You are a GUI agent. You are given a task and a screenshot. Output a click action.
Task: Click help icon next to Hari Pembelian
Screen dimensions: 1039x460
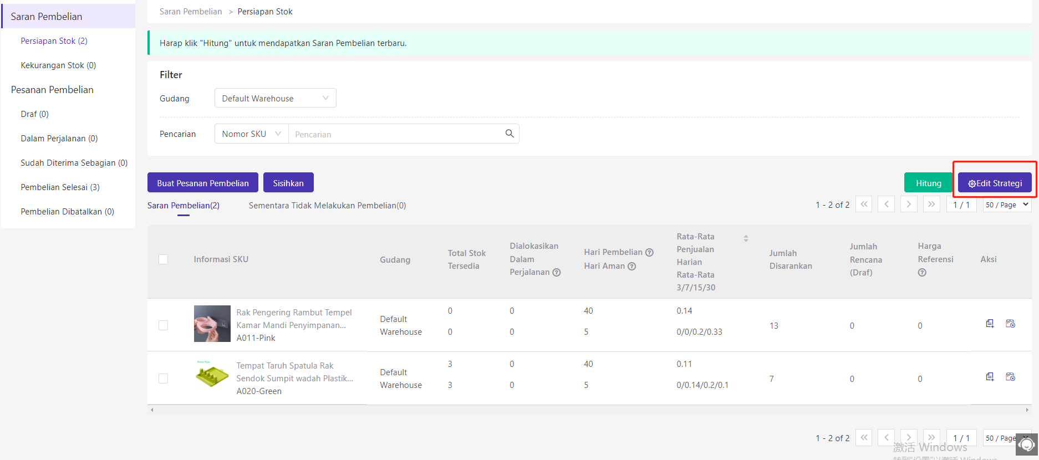[x=649, y=252]
